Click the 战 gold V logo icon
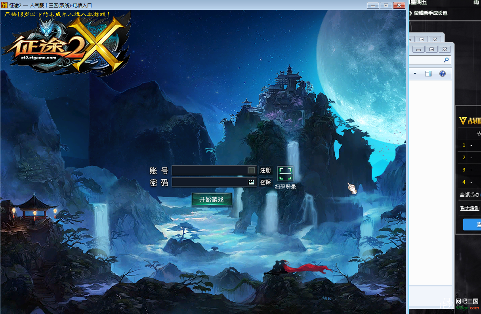The height and width of the screenshot is (314, 481). coord(462,121)
